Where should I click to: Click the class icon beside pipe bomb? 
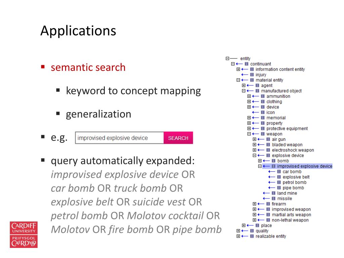(x=279, y=187)
